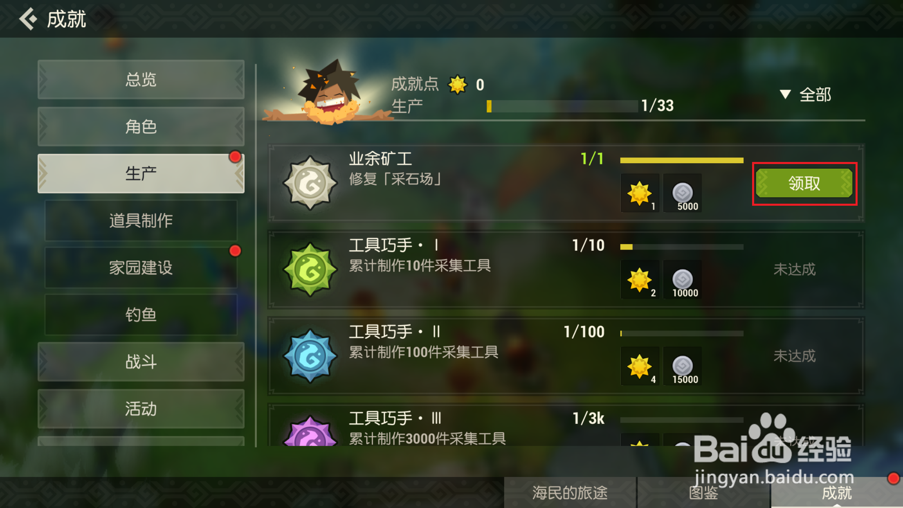Screen dimensions: 903x508
Task: Select the 总览 overview button
Action: pyautogui.click(x=141, y=79)
